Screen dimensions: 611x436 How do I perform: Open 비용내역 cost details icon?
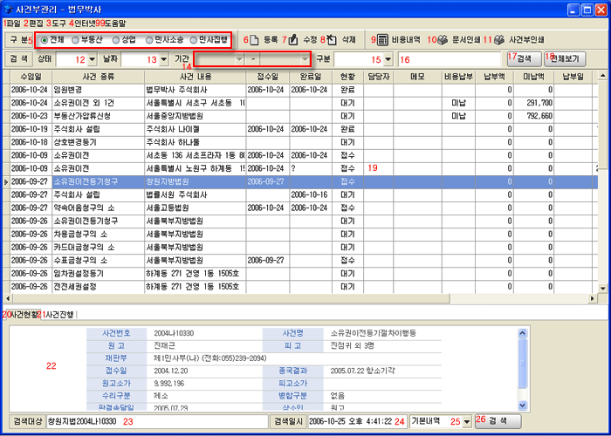tap(382, 40)
